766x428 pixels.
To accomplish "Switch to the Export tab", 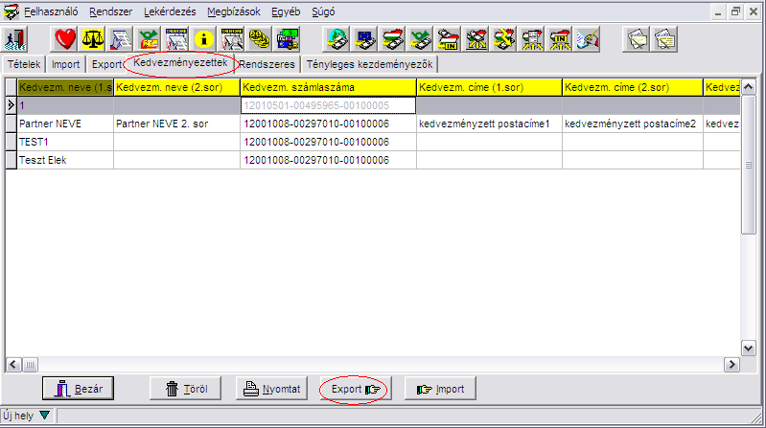I will coord(106,64).
